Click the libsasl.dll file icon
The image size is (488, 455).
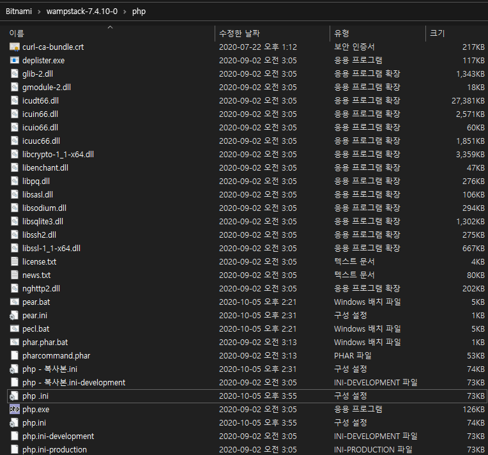coord(15,194)
